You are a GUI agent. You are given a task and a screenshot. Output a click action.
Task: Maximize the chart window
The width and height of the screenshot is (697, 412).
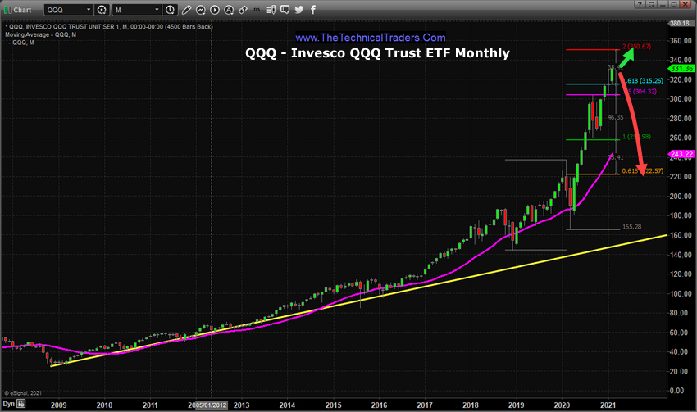click(x=674, y=4)
